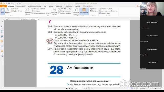Screen dimensions: 164x92
Task: Open status bar zoom percentage dropdown
Action: tap(147, 88)
